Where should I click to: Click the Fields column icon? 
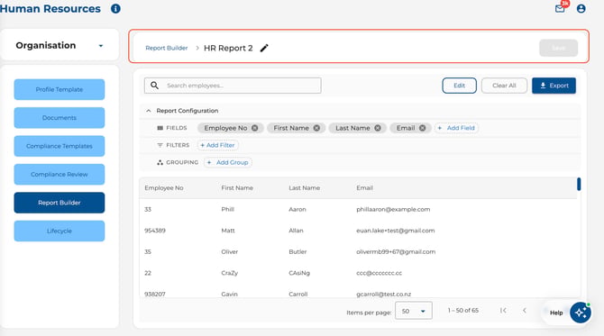pyautogui.click(x=160, y=128)
